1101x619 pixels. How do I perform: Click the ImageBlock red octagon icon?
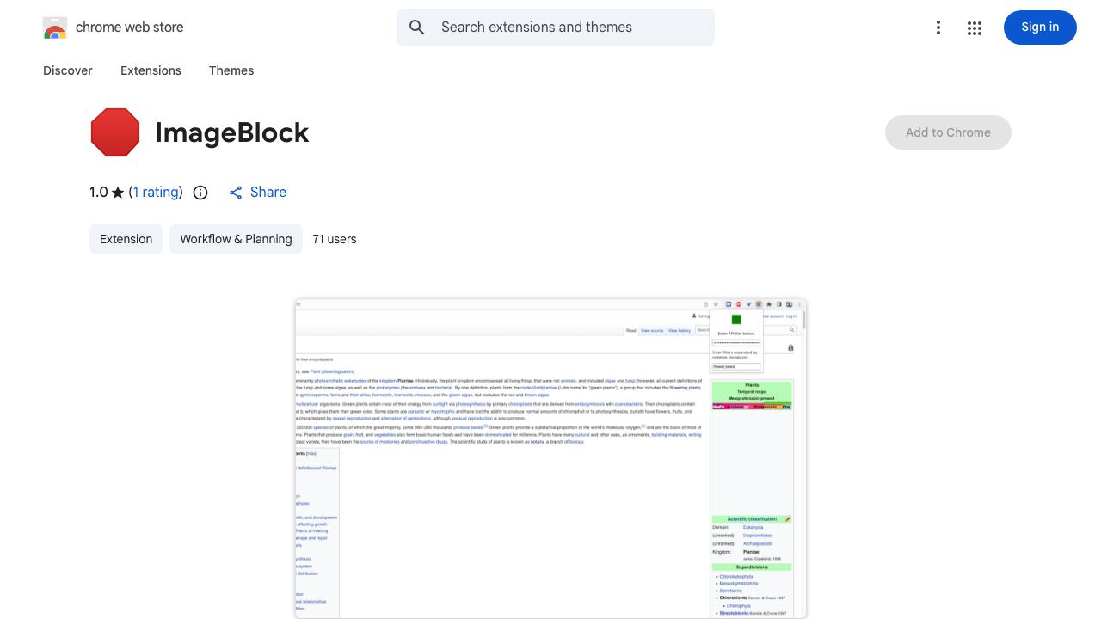point(115,132)
